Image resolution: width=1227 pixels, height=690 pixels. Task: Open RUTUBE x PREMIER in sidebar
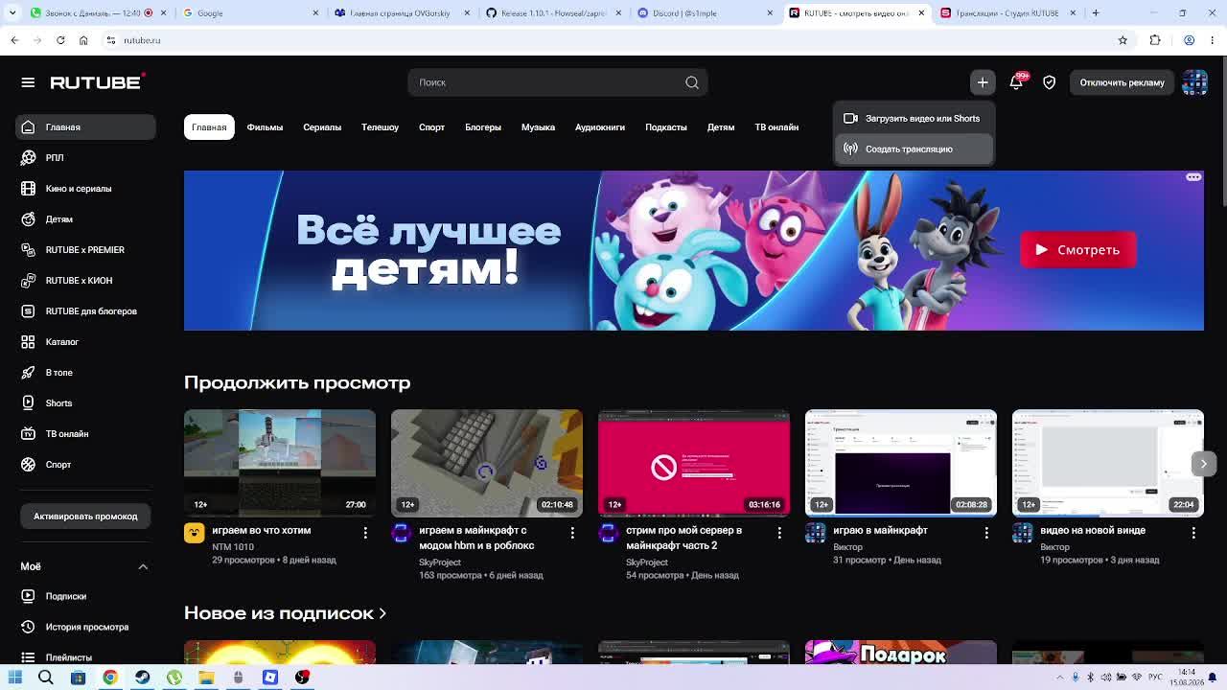85,250
